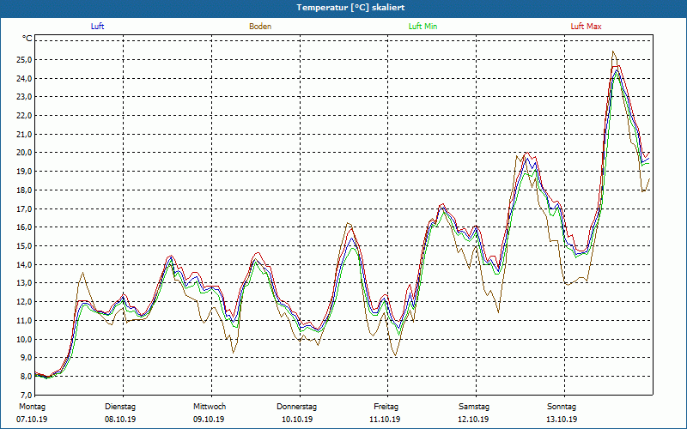The height and width of the screenshot is (429, 687).
Task: Click the 'Boden' legend label
Action: coord(260,27)
